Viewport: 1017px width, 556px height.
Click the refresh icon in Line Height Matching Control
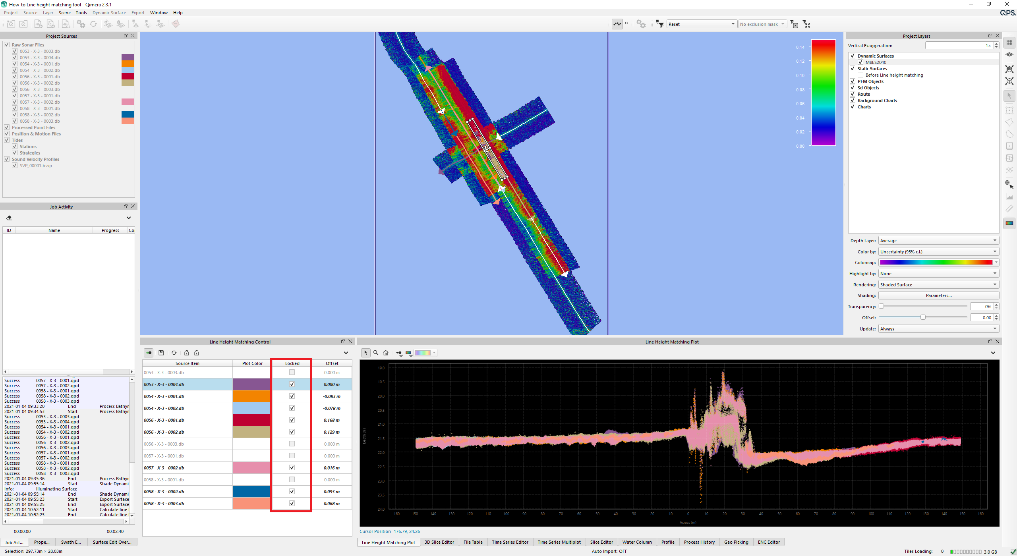point(174,353)
